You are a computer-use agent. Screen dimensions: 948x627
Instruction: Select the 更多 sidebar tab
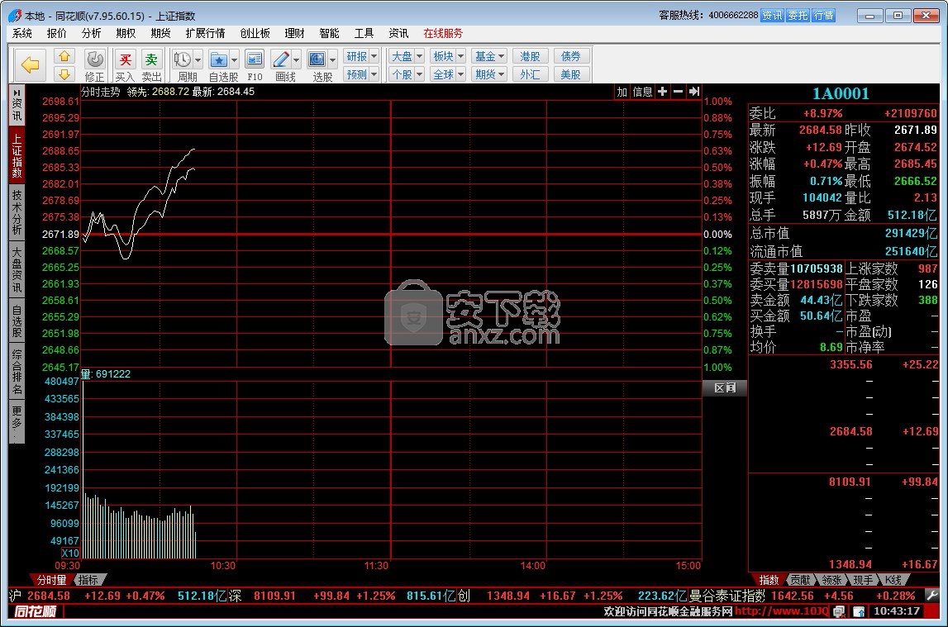(17, 421)
